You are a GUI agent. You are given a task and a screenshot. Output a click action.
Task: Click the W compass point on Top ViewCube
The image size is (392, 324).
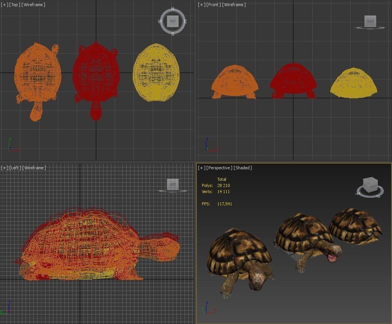point(160,21)
